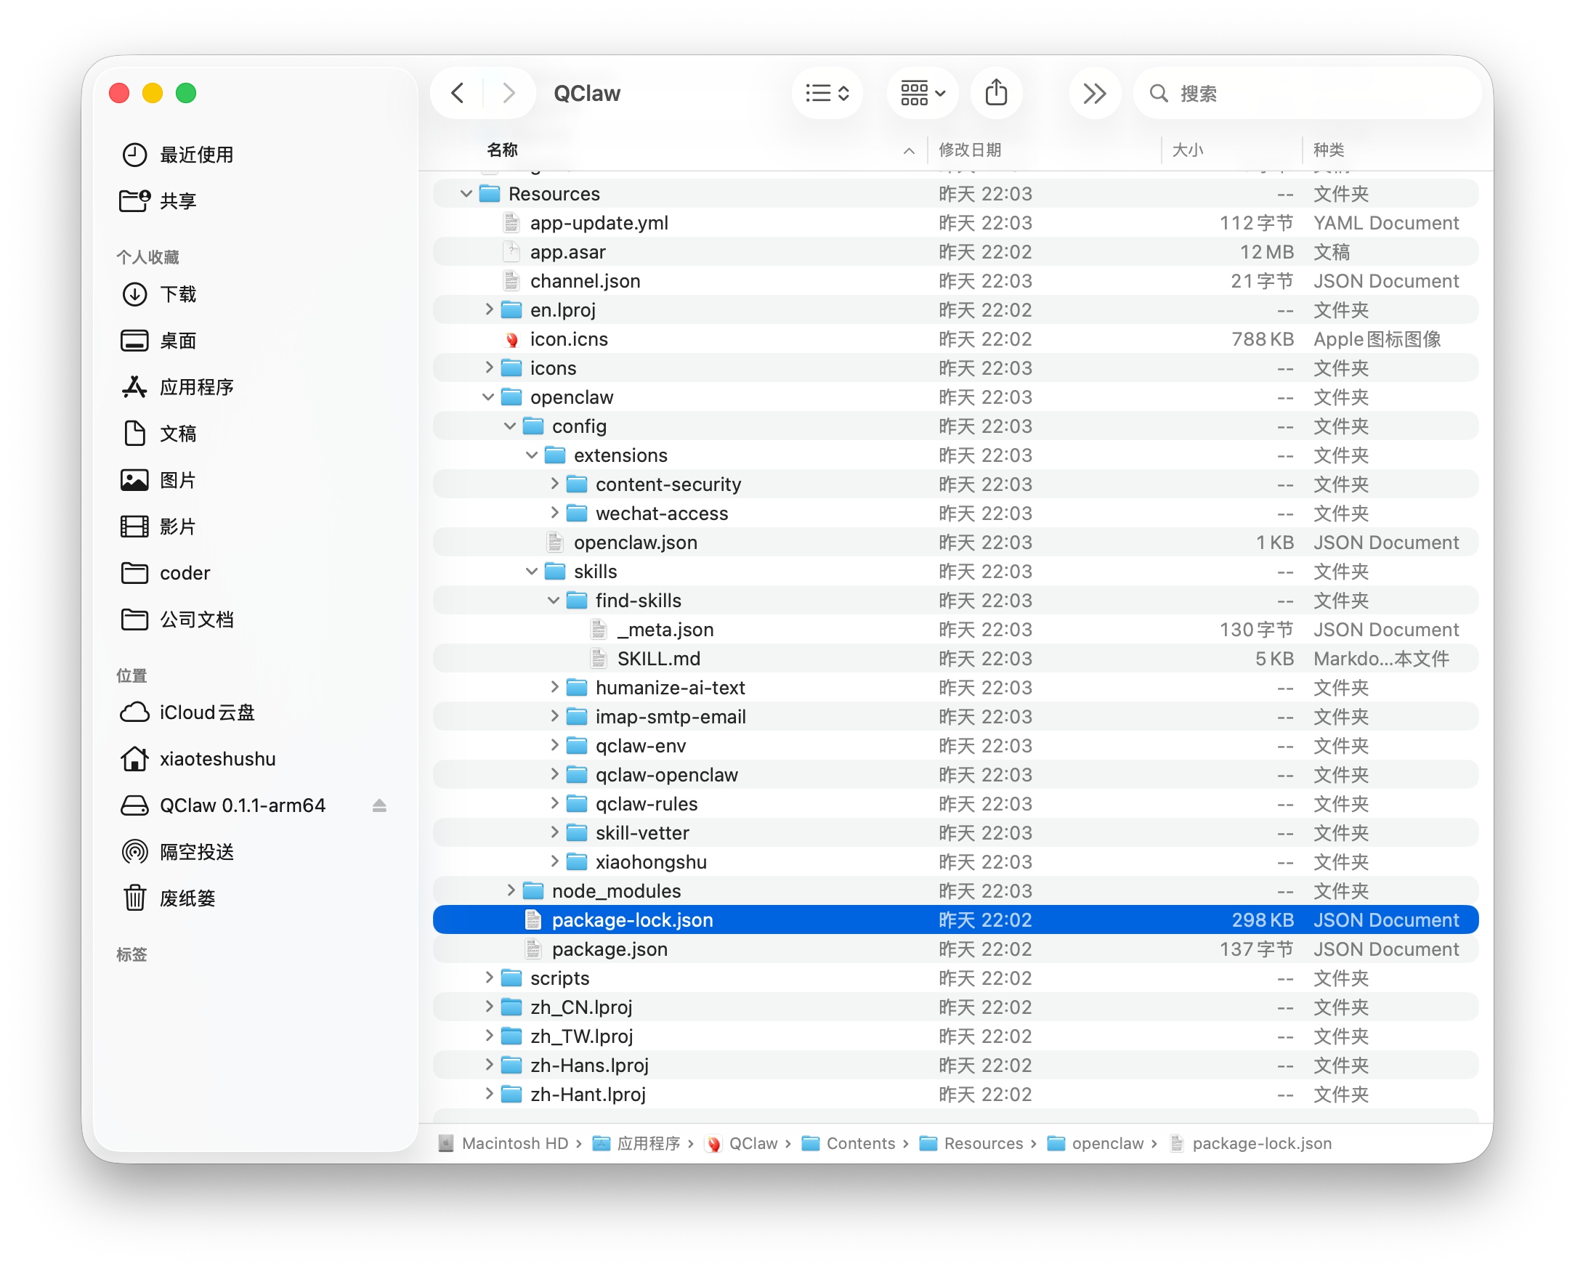Click the double-chevron more toolbar items icon

(x=1094, y=93)
